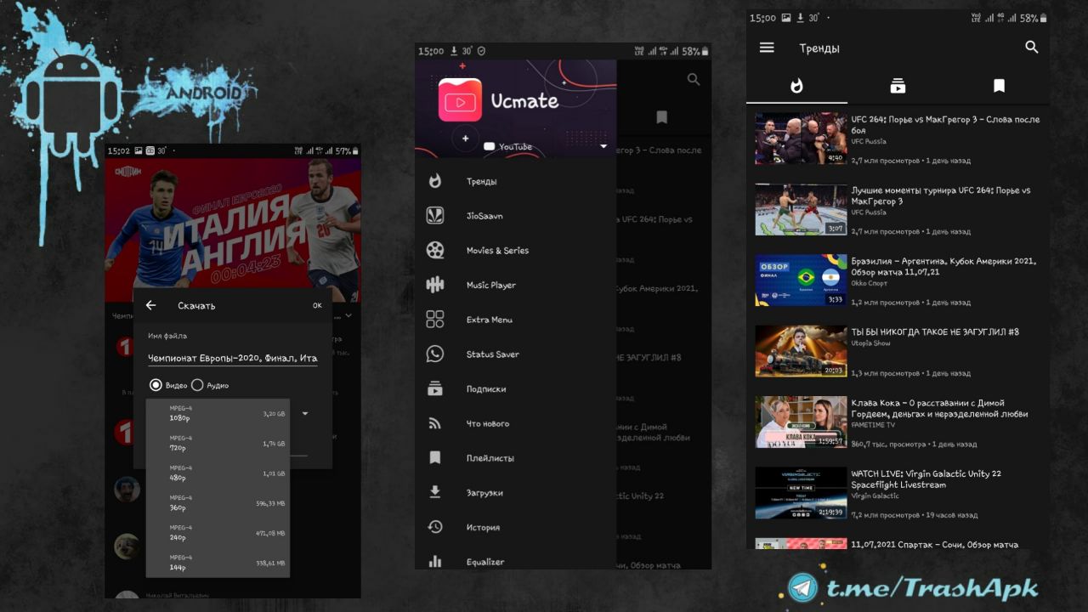Viewport: 1088px width, 612px height.
Task: Tap the feed icon beside Что нового
Action: (x=435, y=423)
